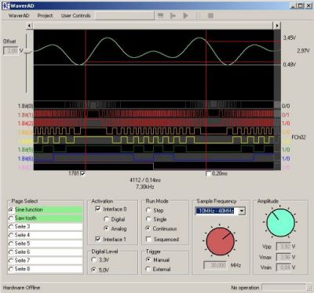The width and height of the screenshot is (314, 293).
Task: Select the Seite 3 page
Action: 46,226
